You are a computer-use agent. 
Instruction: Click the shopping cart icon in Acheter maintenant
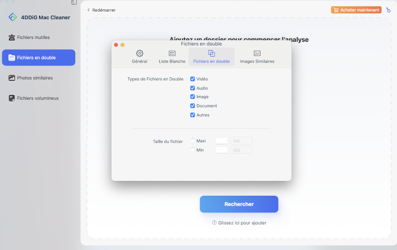(336, 10)
